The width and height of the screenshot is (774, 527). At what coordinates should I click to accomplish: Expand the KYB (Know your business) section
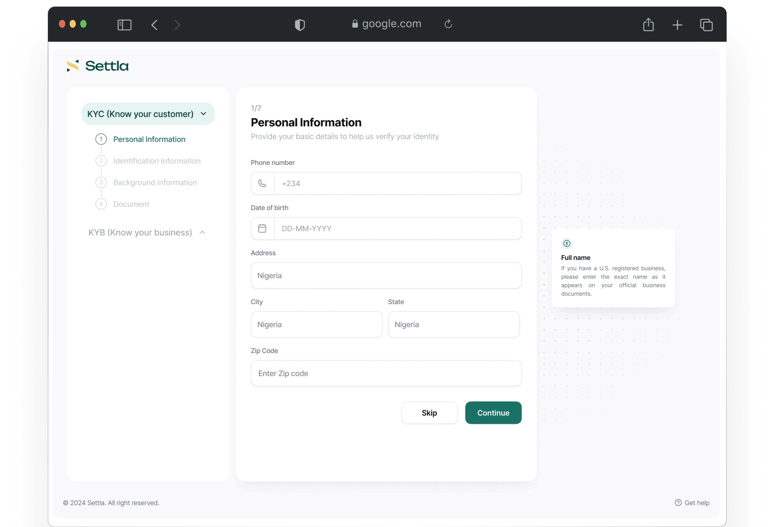(147, 233)
